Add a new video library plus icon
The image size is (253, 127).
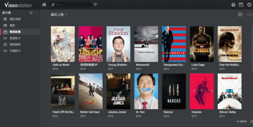click(x=31, y=13)
